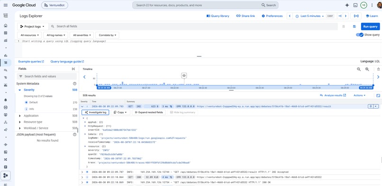Pin the first log entry

coord(371,106)
